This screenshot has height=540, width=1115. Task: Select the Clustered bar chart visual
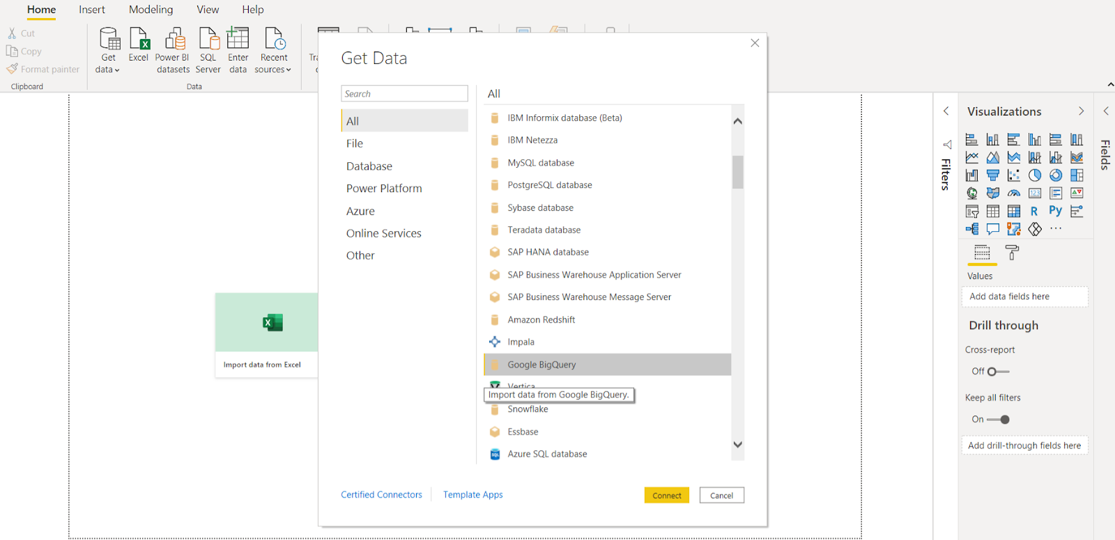point(1014,140)
